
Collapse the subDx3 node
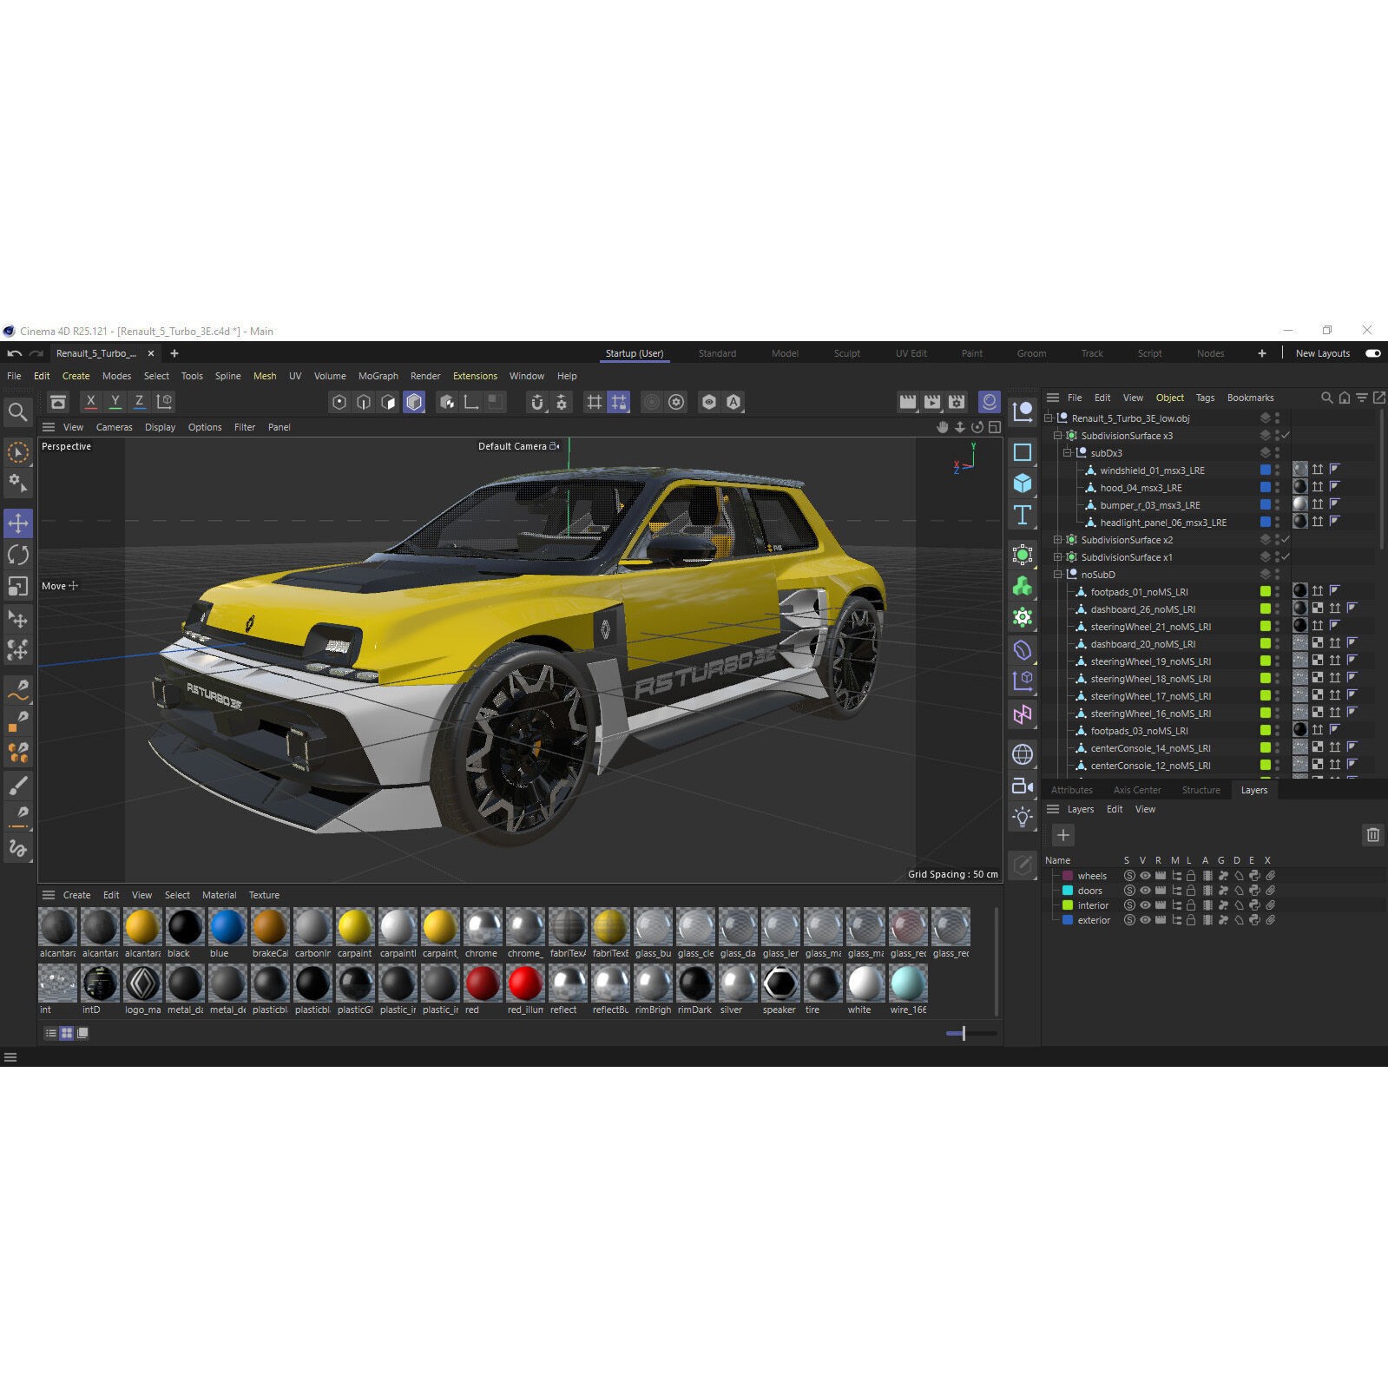(1068, 453)
